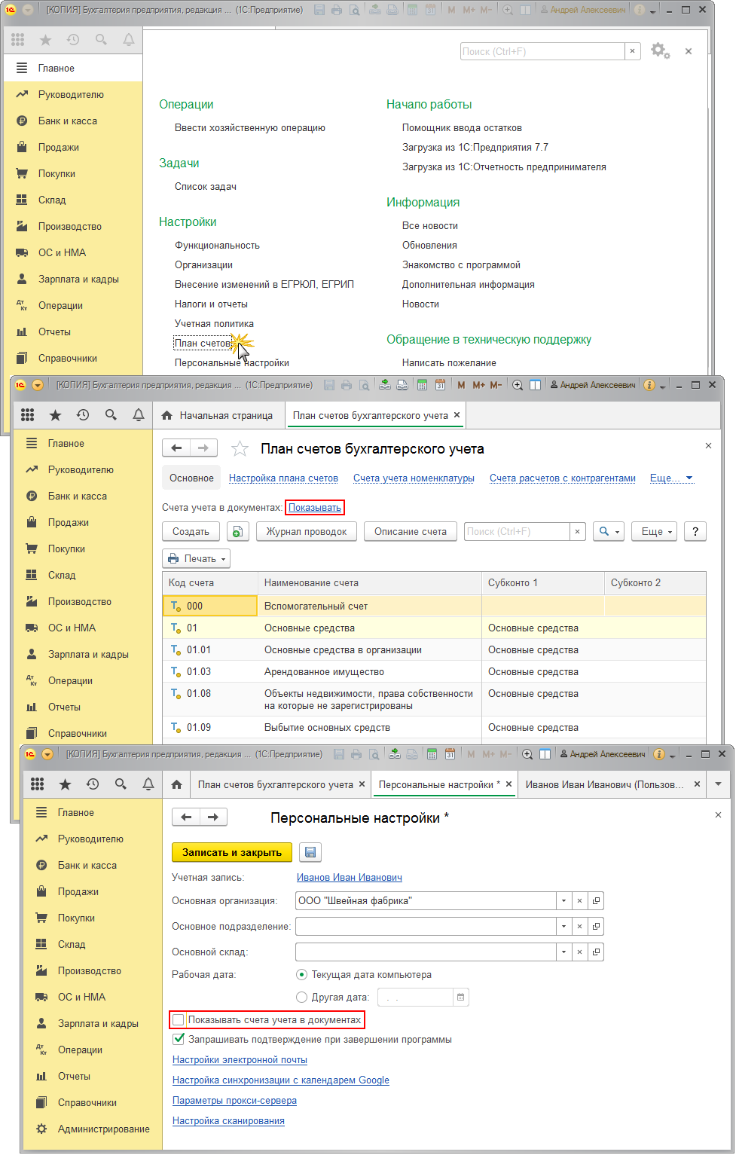Screen dimensions: 736x1155
Task: Click the open-form icon of the Основная организация field
Action: coord(596,901)
